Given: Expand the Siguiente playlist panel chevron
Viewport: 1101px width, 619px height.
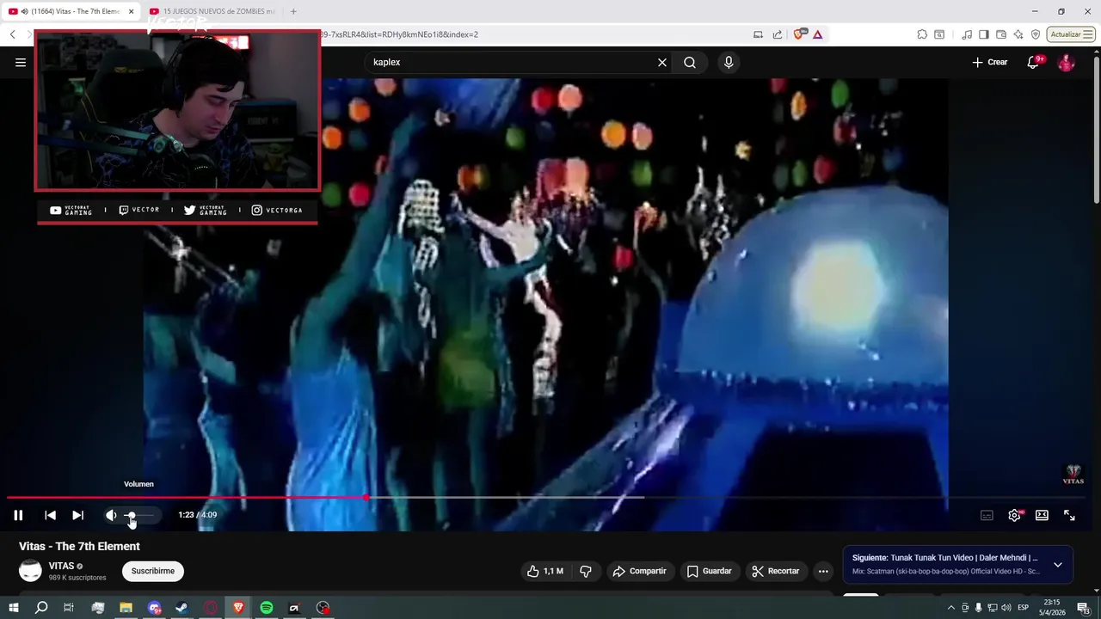Looking at the screenshot, I should click(x=1057, y=565).
